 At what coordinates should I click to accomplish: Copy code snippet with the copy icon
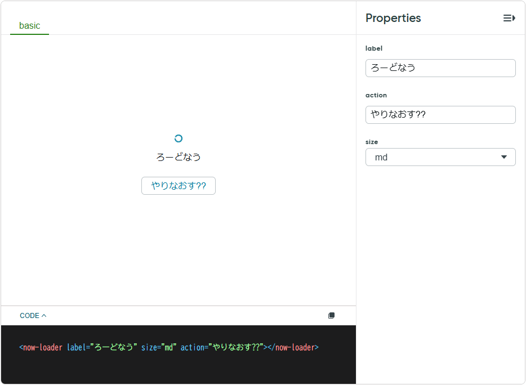331,316
